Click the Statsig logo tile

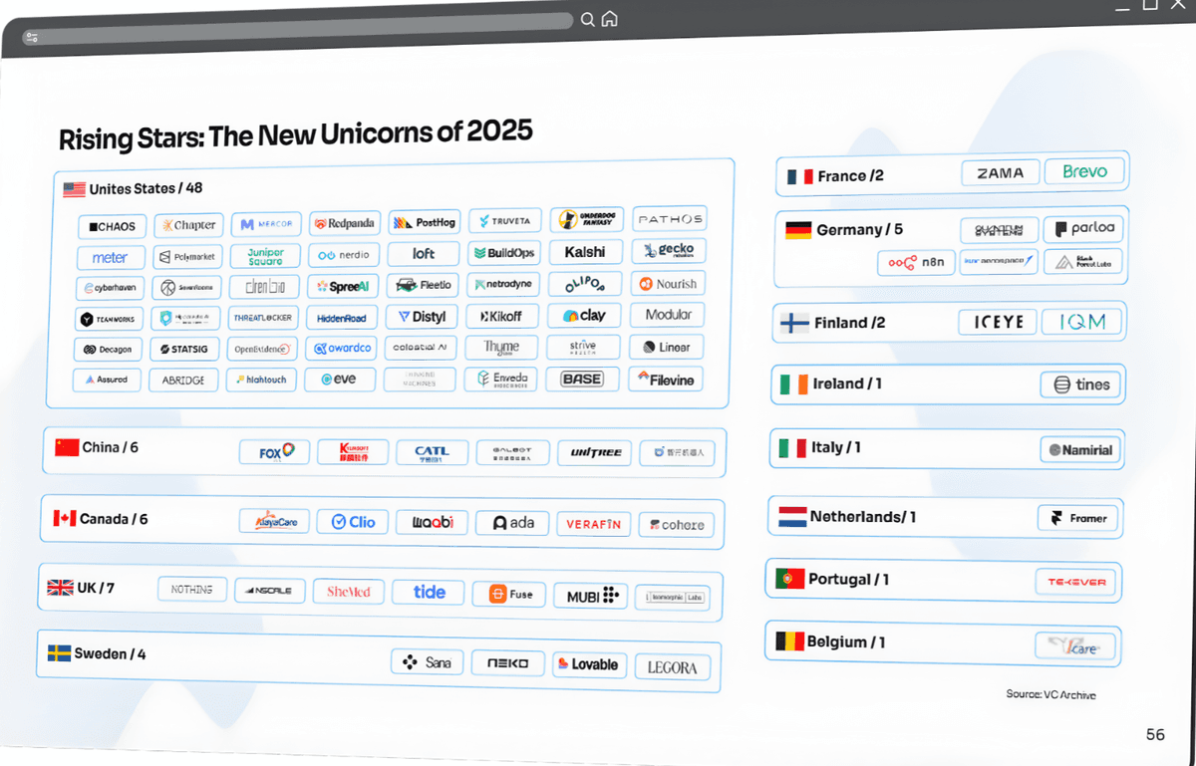pyautogui.click(x=184, y=350)
